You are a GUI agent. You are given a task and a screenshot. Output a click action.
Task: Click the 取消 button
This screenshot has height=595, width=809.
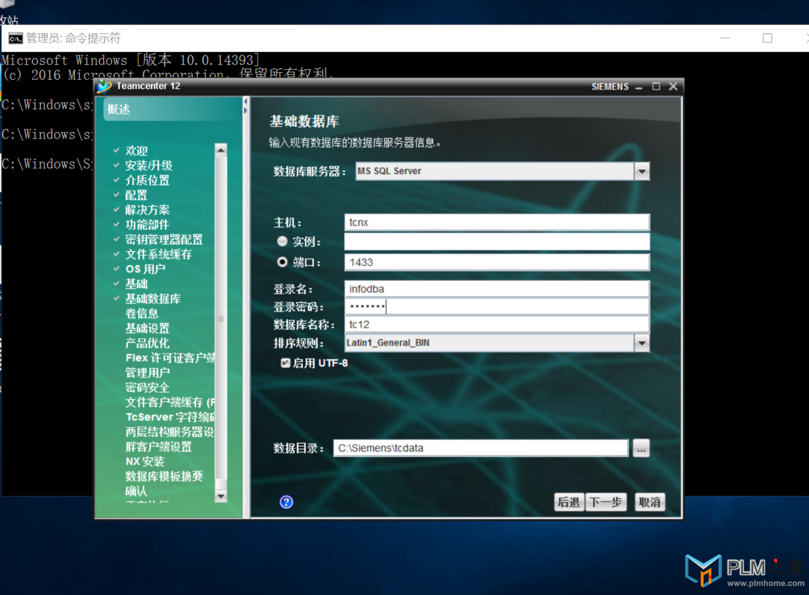tap(650, 502)
